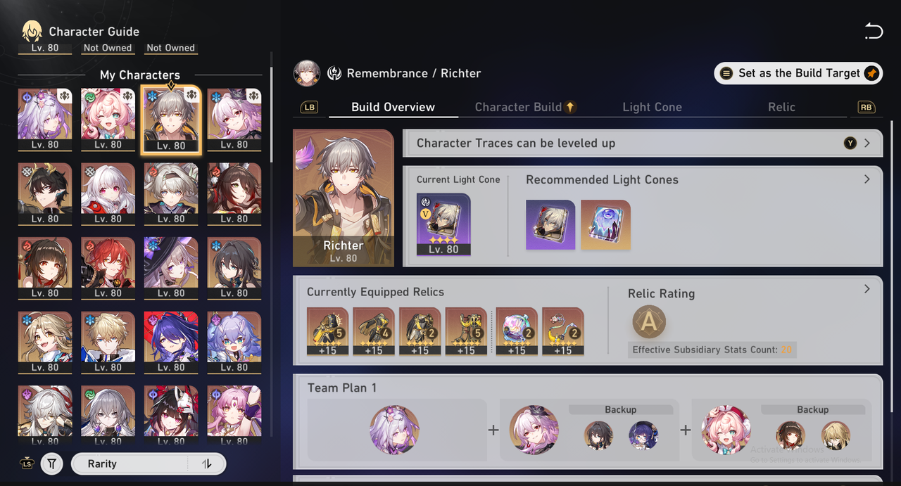Expand the Relic Rating section arrow
The image size is (901, 486).
[867, 289]
